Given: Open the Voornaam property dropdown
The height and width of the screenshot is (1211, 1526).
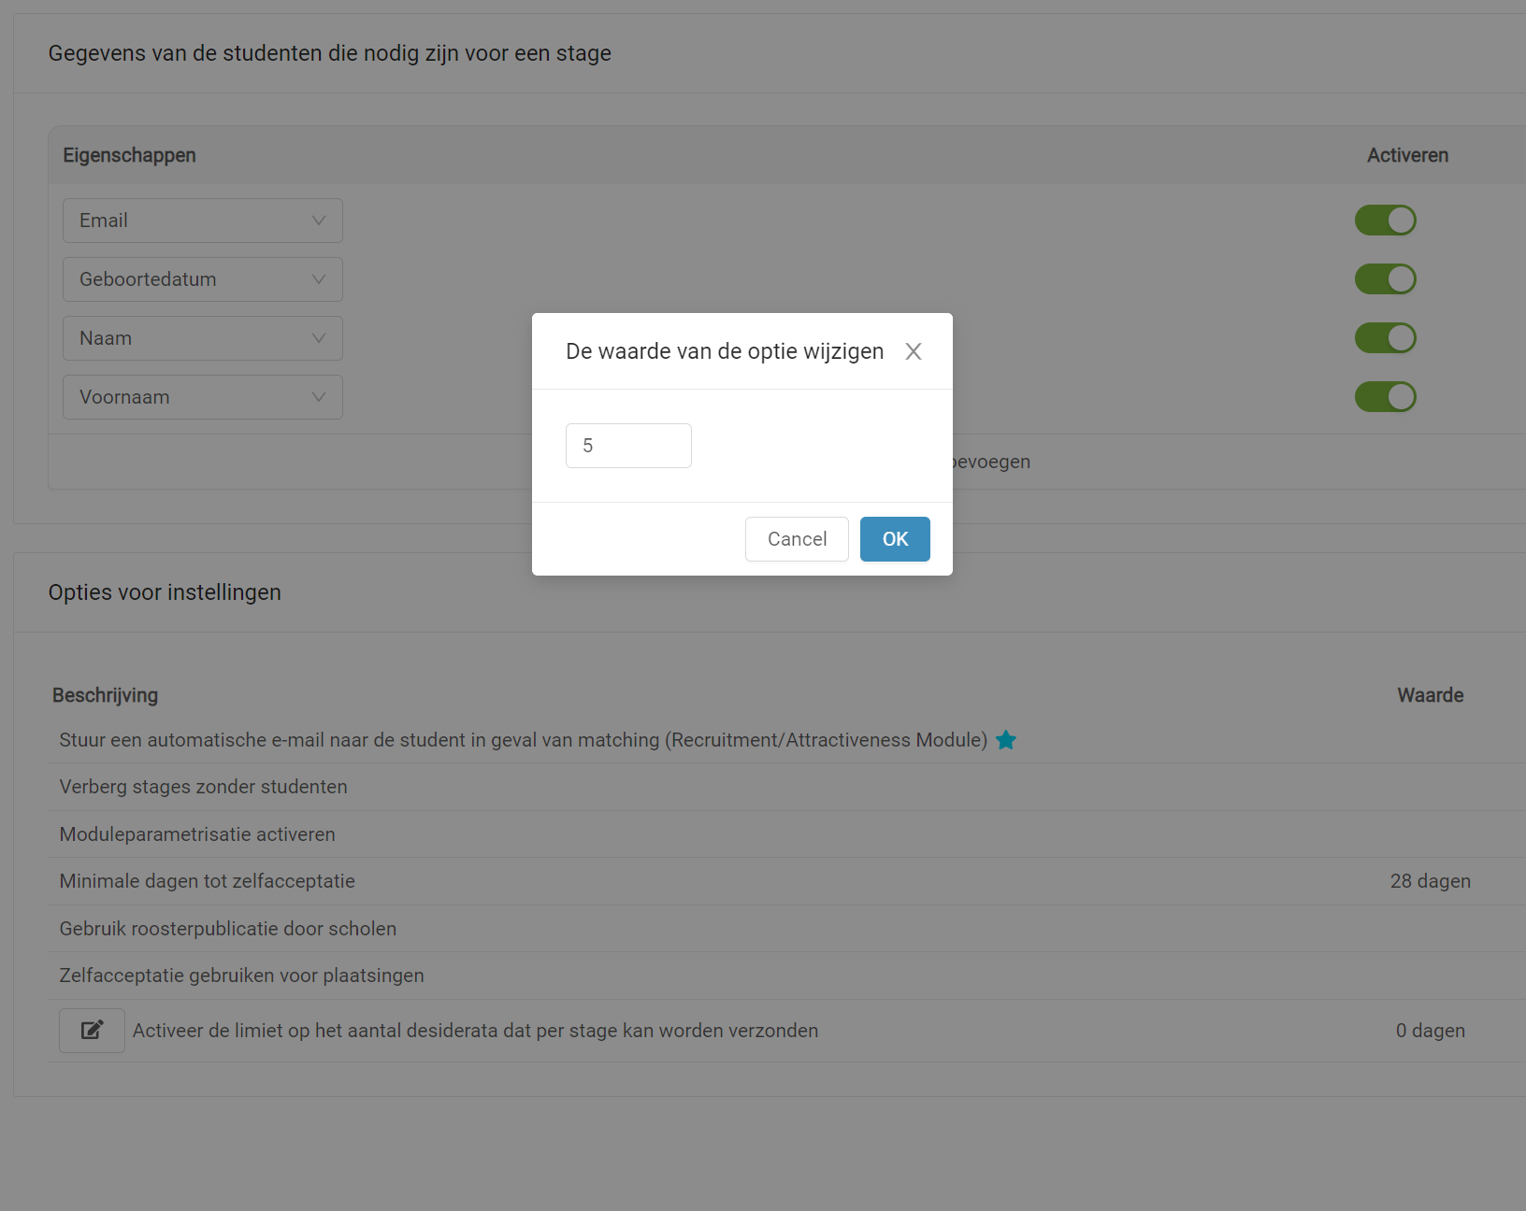Looking at the screenshot, I should (x=203, y=397).
